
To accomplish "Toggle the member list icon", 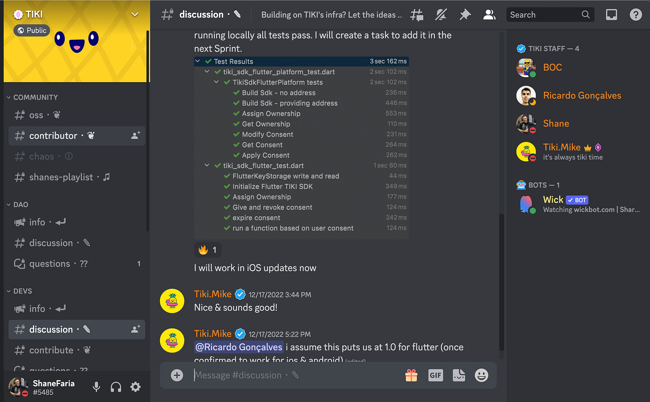I will [x=489, y=15].
